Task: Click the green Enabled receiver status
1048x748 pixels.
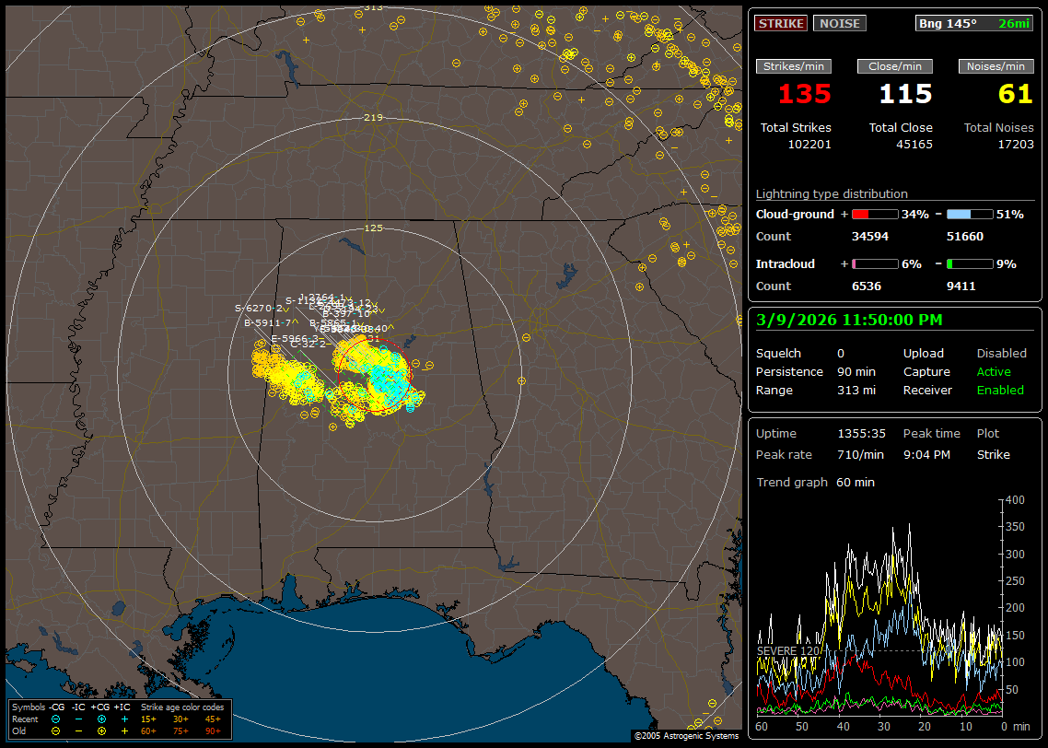Action: (1000, 391)
